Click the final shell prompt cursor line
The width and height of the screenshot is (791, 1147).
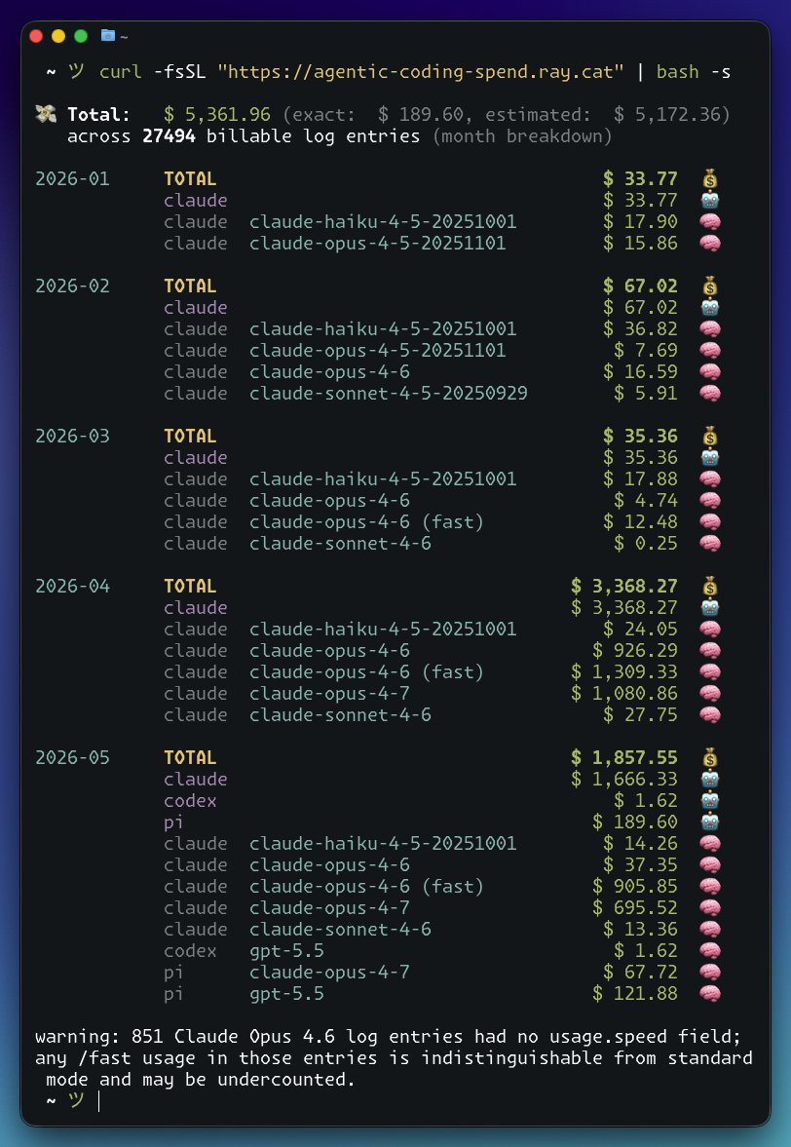pyautogui.click(x=73, y=1101)
